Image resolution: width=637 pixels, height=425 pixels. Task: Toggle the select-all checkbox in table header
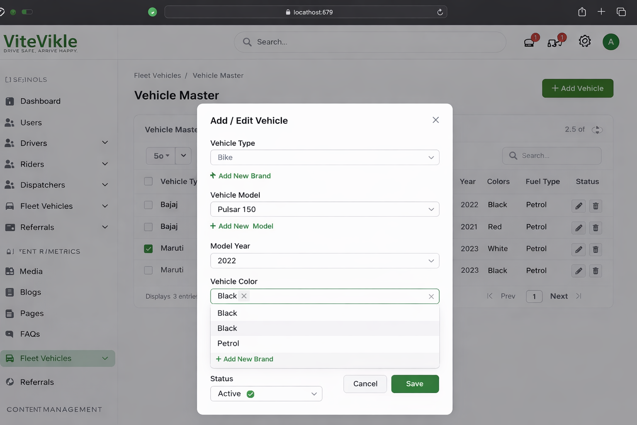tap(148, 181)
